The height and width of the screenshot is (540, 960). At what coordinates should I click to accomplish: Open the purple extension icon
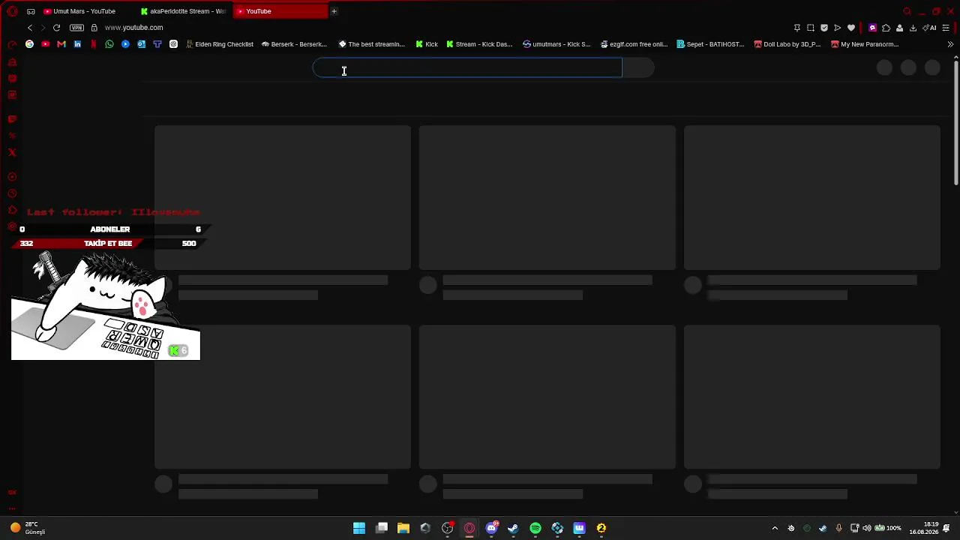point(872,28)
